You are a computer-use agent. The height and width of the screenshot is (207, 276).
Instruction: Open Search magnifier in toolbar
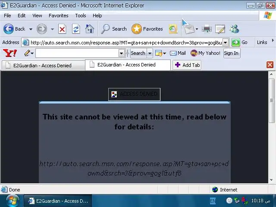coord(105,29)
